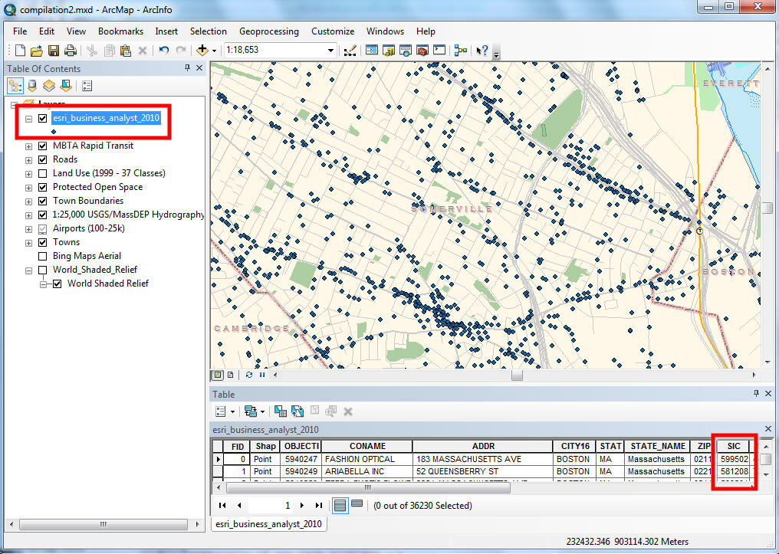Open the Customize menu
Viewport: 779px width, 554px height.
(333, 31)
